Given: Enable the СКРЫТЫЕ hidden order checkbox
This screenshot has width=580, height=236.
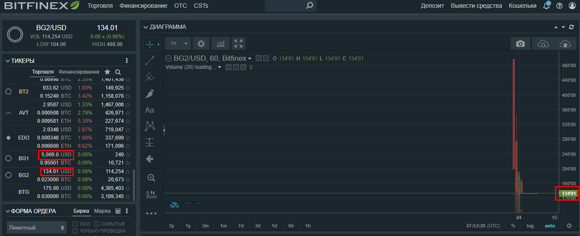Looking at the screenshot, I should coord(97,224).
